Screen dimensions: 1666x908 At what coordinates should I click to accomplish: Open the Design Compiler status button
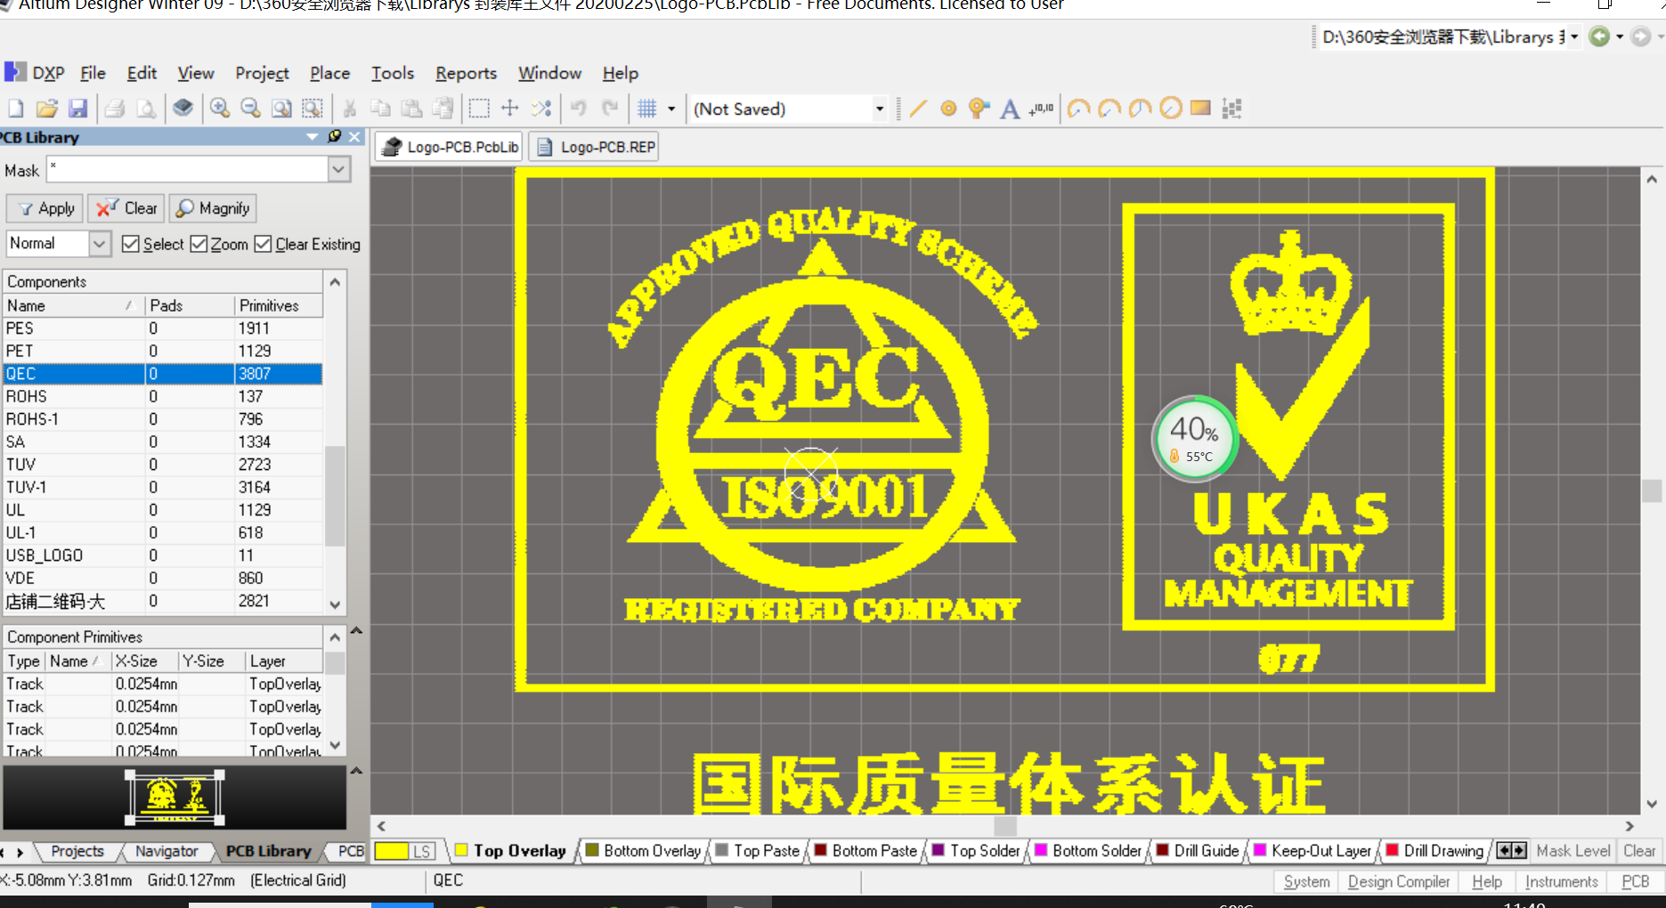pyautogui.click(x=1398, y=881)
